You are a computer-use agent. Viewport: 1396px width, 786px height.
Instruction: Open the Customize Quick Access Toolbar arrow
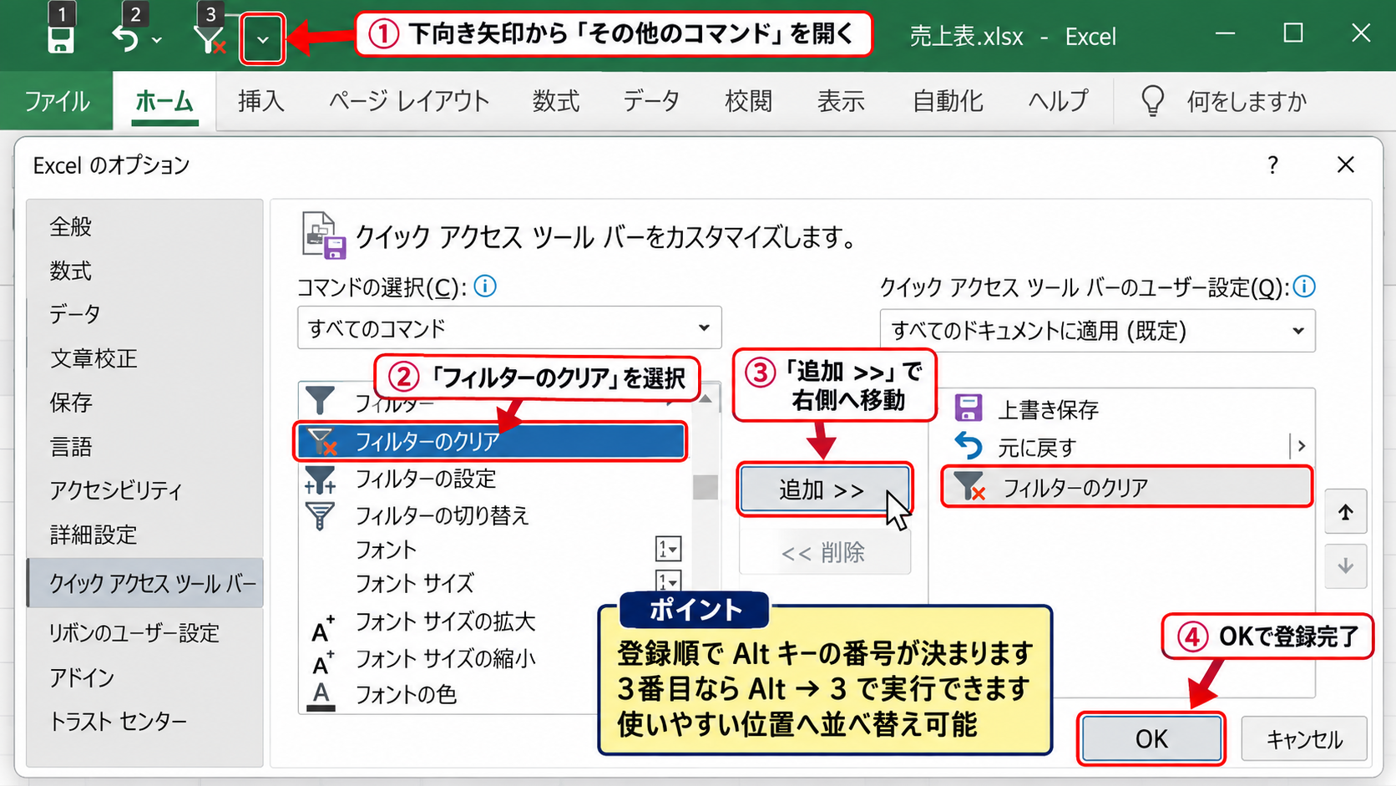pos(262,39)
